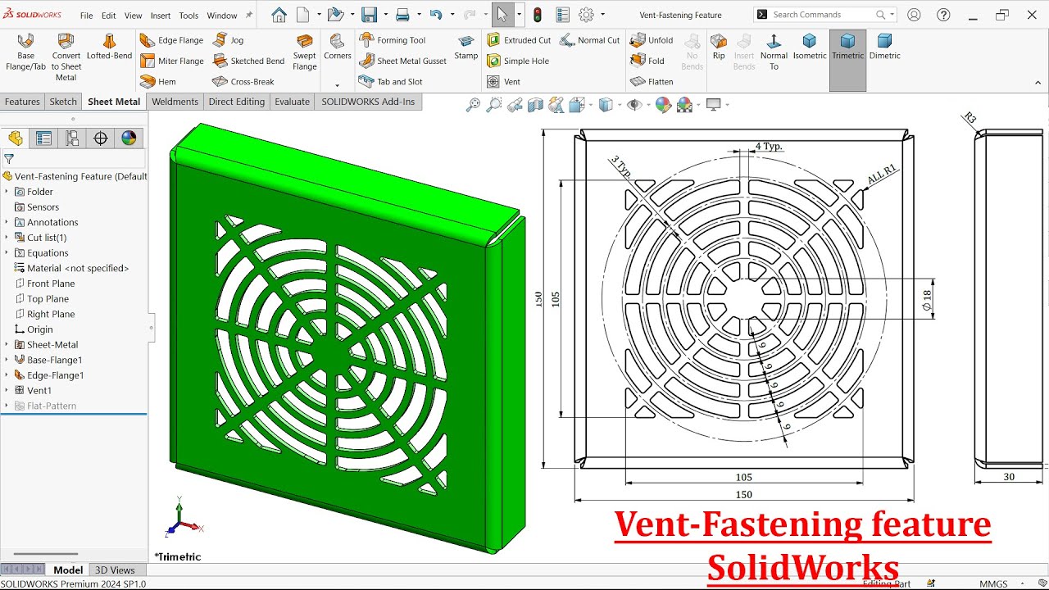The width and height of the screenshot is (1049, 590).
Task: Open the Corners dropdown
Action: point(337,85)
